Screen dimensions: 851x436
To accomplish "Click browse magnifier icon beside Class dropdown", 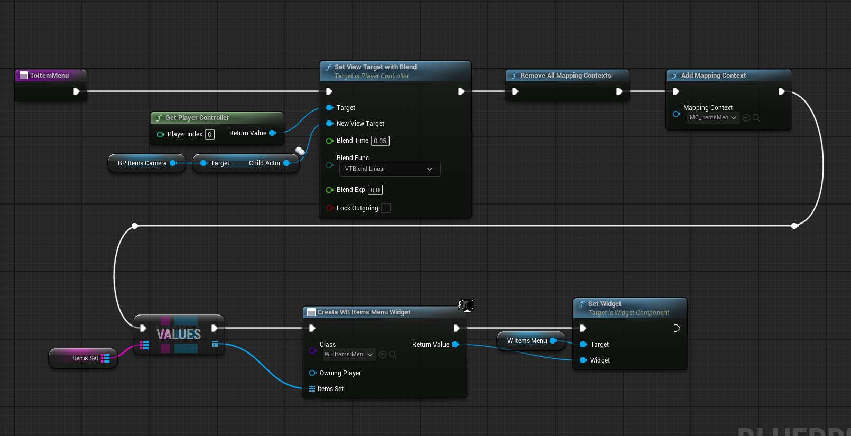I will click(393, 355).
